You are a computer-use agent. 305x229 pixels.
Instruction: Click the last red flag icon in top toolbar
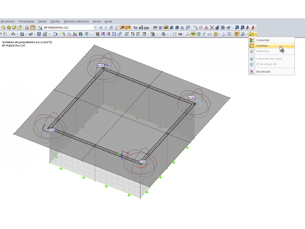pyautogui.click(x=253, y=27)
